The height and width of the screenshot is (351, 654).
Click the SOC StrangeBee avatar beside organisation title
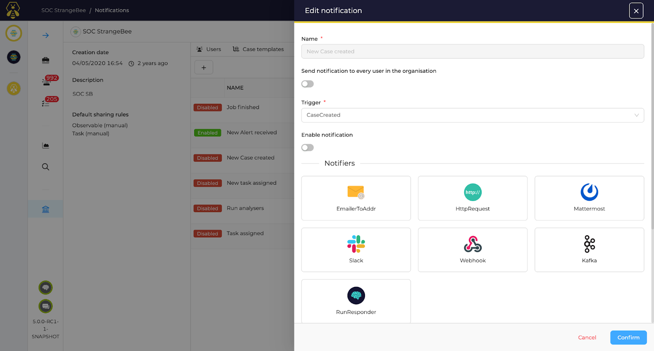click(x=76, y=31)
